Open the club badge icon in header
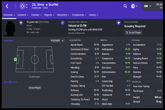Image resolution: width=165 pixels, height=110 pixels. pos(23,6)
